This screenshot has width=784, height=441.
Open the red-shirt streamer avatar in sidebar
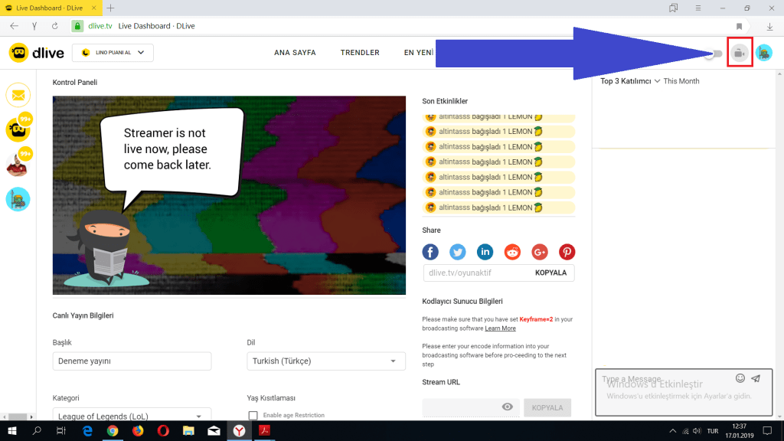18,165
